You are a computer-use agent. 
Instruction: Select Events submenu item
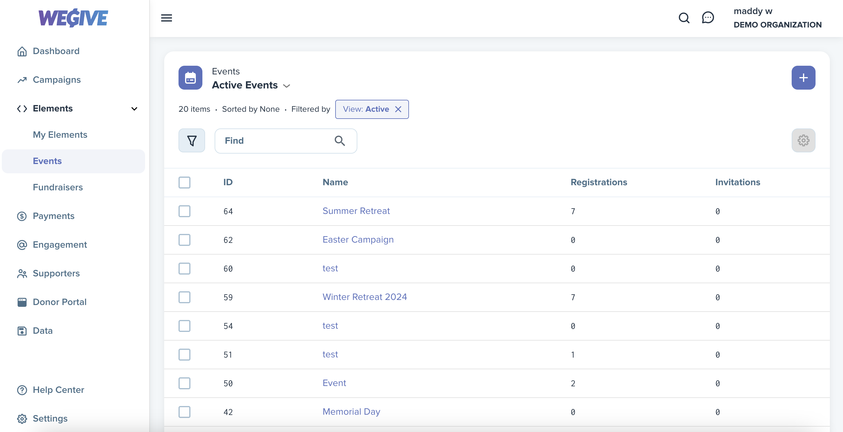pos(73,161)
